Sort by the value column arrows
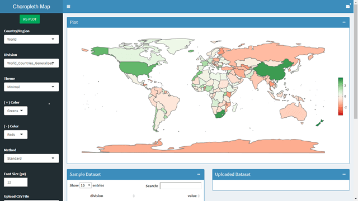 199,196
